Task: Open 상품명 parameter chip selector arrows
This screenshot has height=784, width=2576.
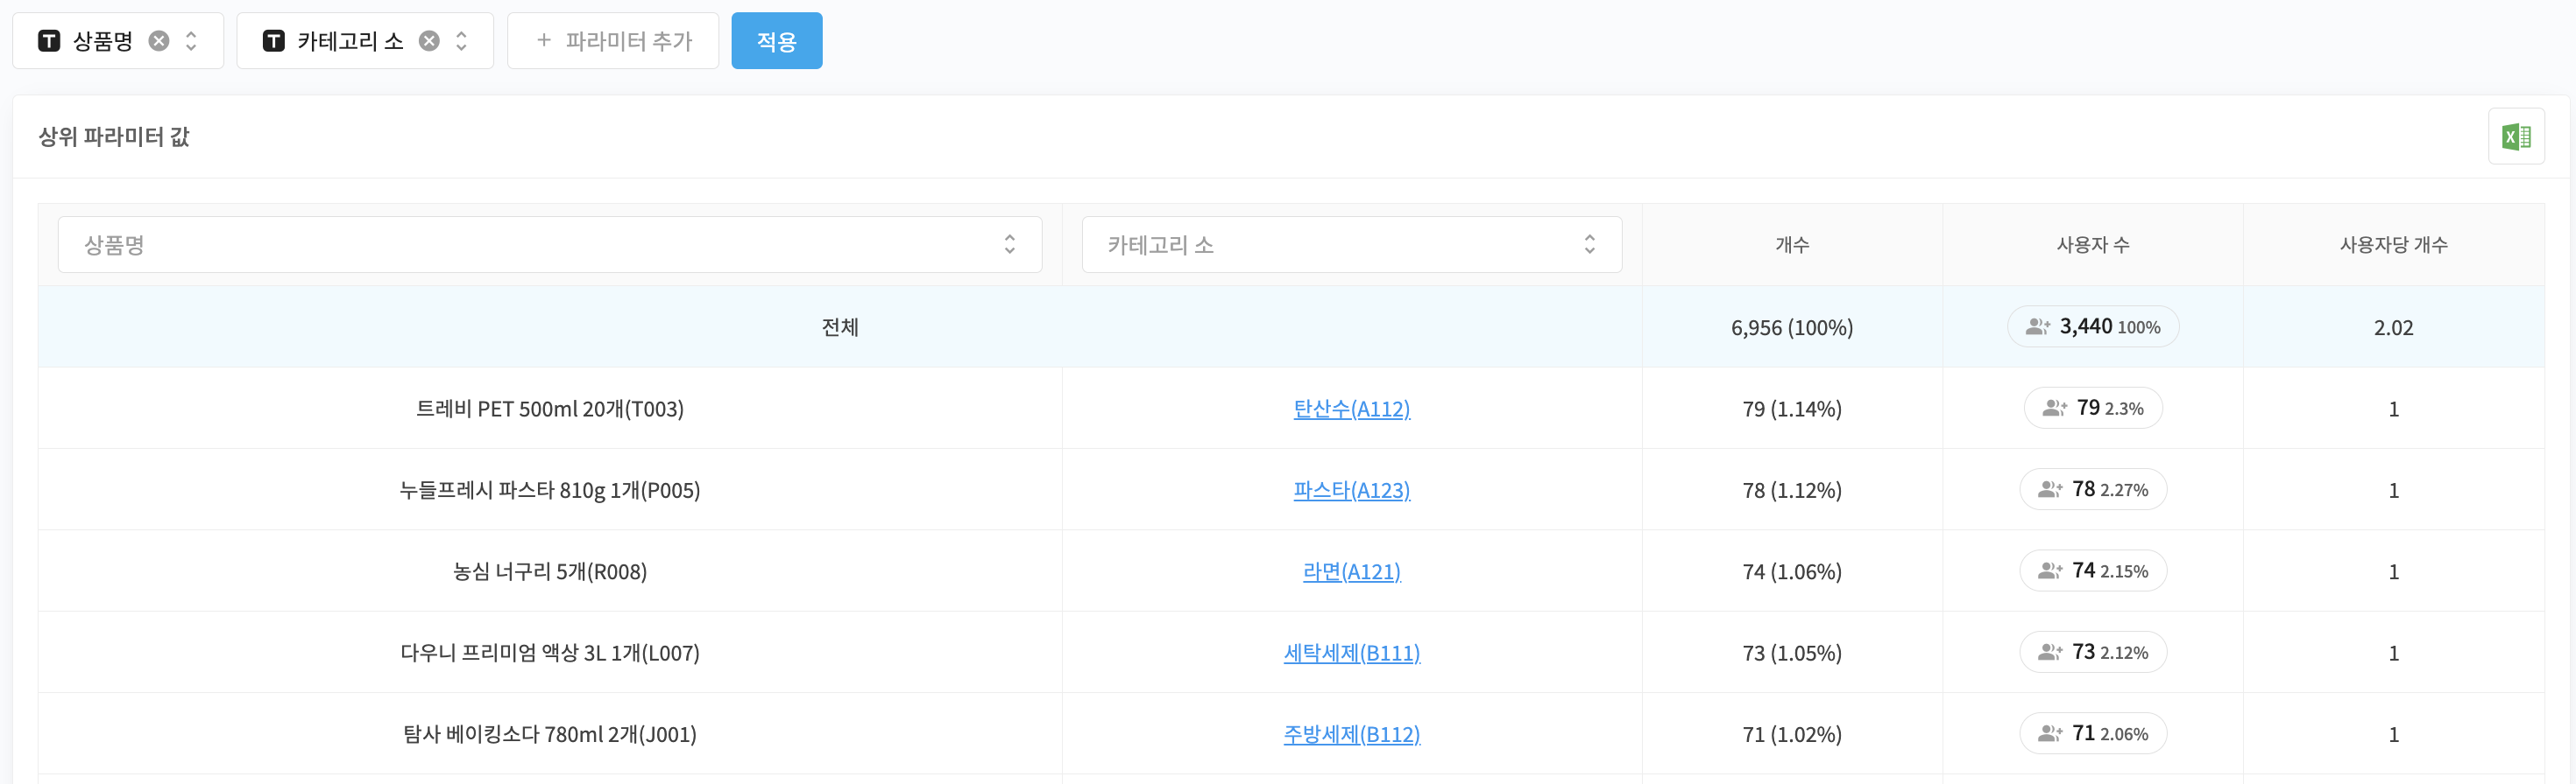Action: (191, 41)
